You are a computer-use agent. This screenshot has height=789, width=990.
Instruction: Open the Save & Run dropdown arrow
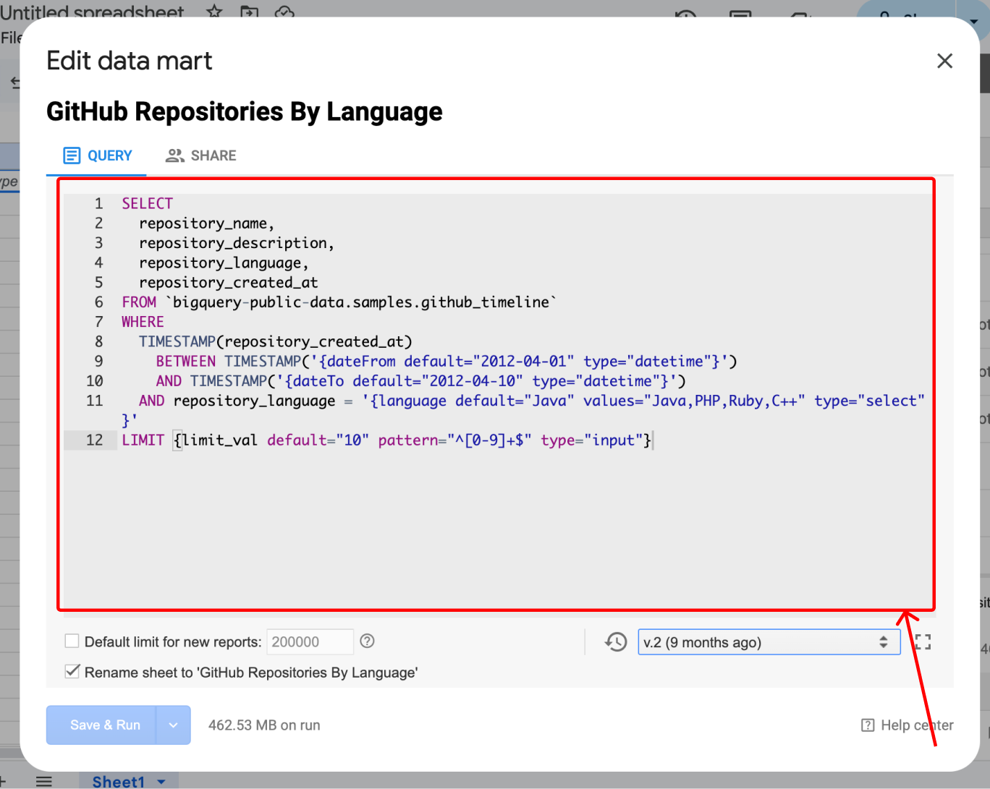[174, 725]
